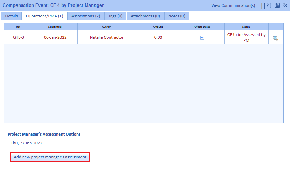This screenshot has height=179, width=290.
Task: Open View Communication(s) menu
Action: [x=233, y=5]
